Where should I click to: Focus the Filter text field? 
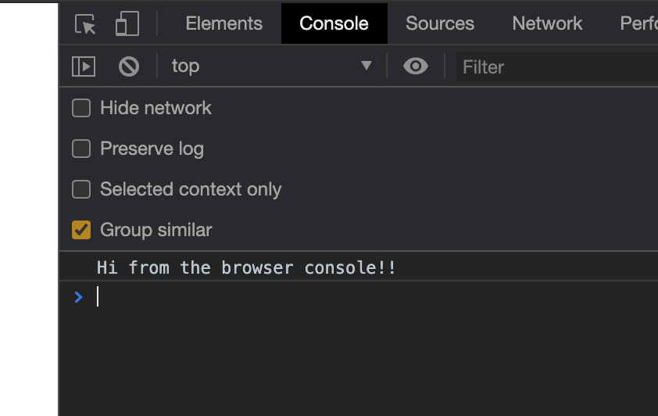coord(557,66)
